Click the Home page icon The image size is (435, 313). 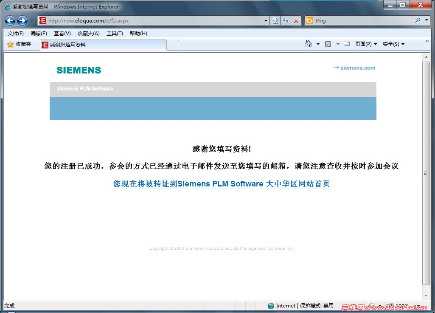coord(308,44)
